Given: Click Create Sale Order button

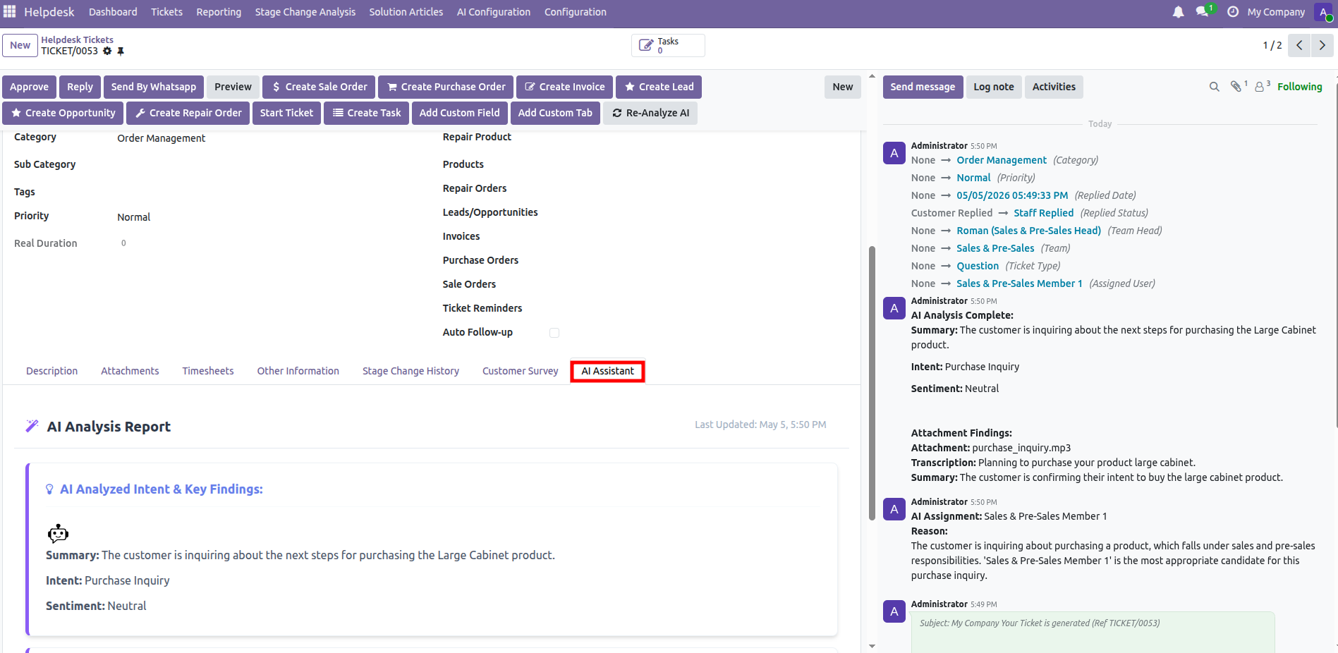Looking at the screenshot, I should click(320, 87).
